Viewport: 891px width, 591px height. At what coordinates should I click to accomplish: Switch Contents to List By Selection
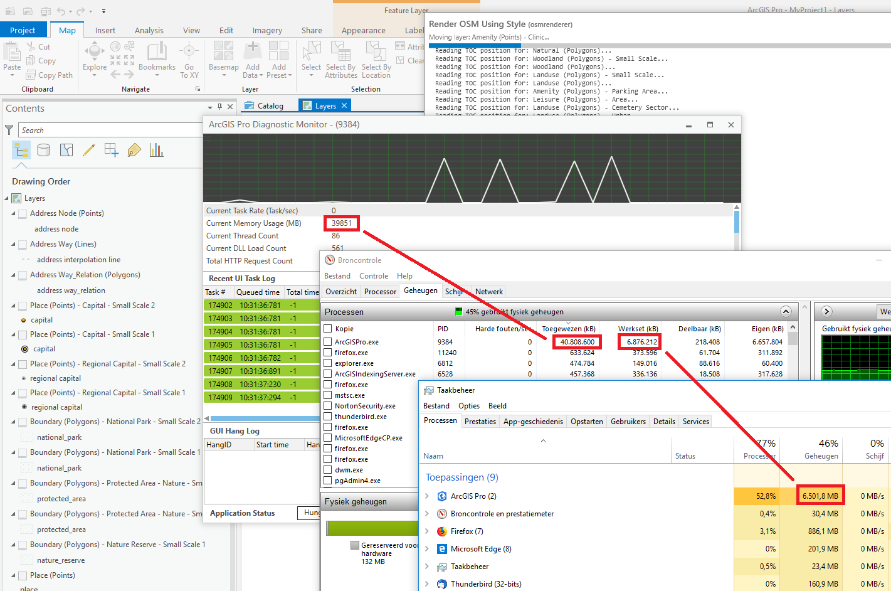tap(66, 150)
